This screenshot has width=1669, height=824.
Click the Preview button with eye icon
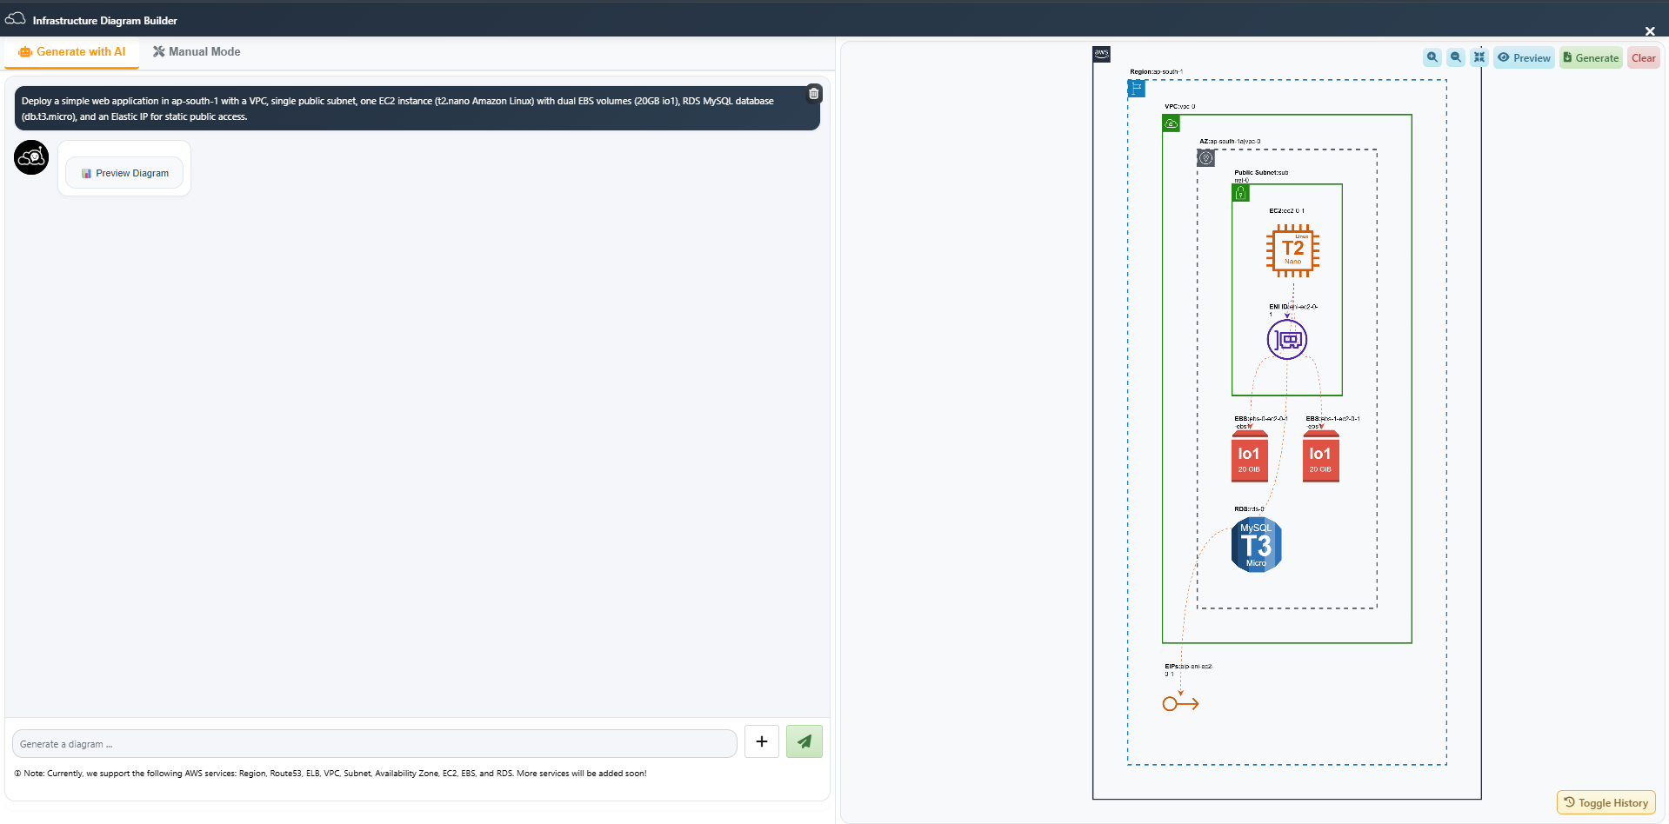pyautogui.click(x=1524, y=57)
